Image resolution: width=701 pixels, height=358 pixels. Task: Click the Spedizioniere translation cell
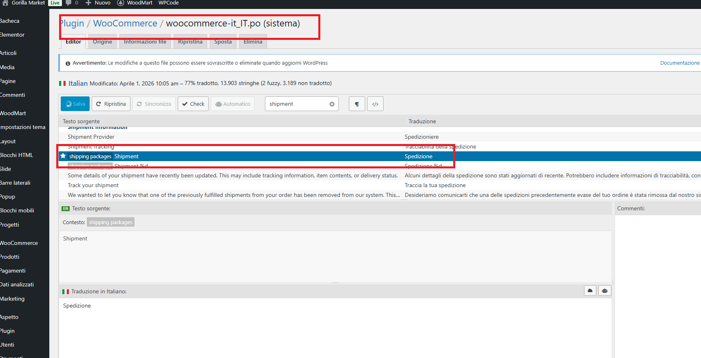[x=422, y=137]
